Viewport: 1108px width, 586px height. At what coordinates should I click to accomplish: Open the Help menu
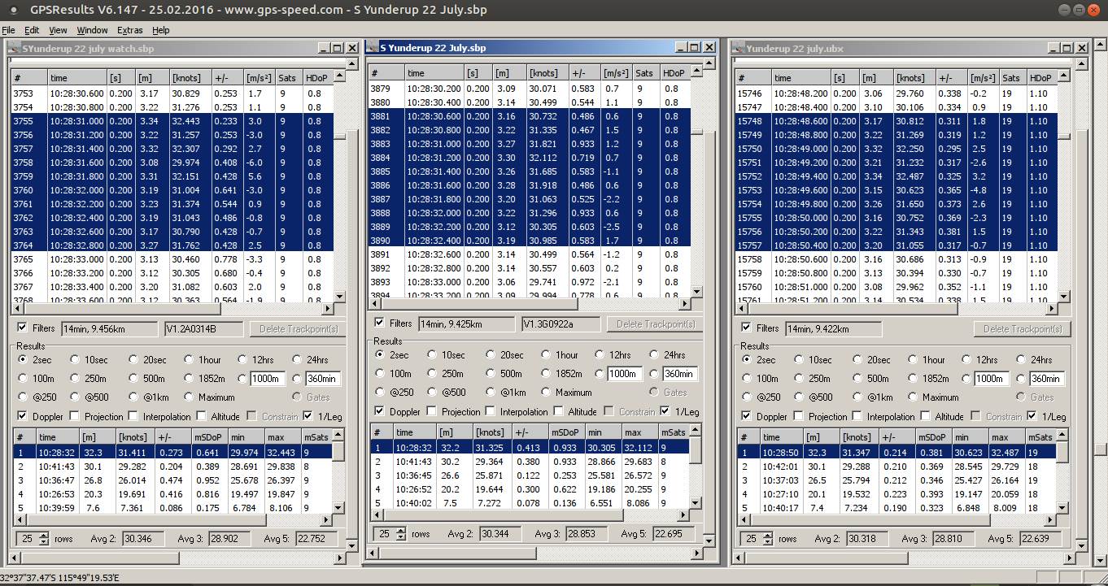(161, 30)
